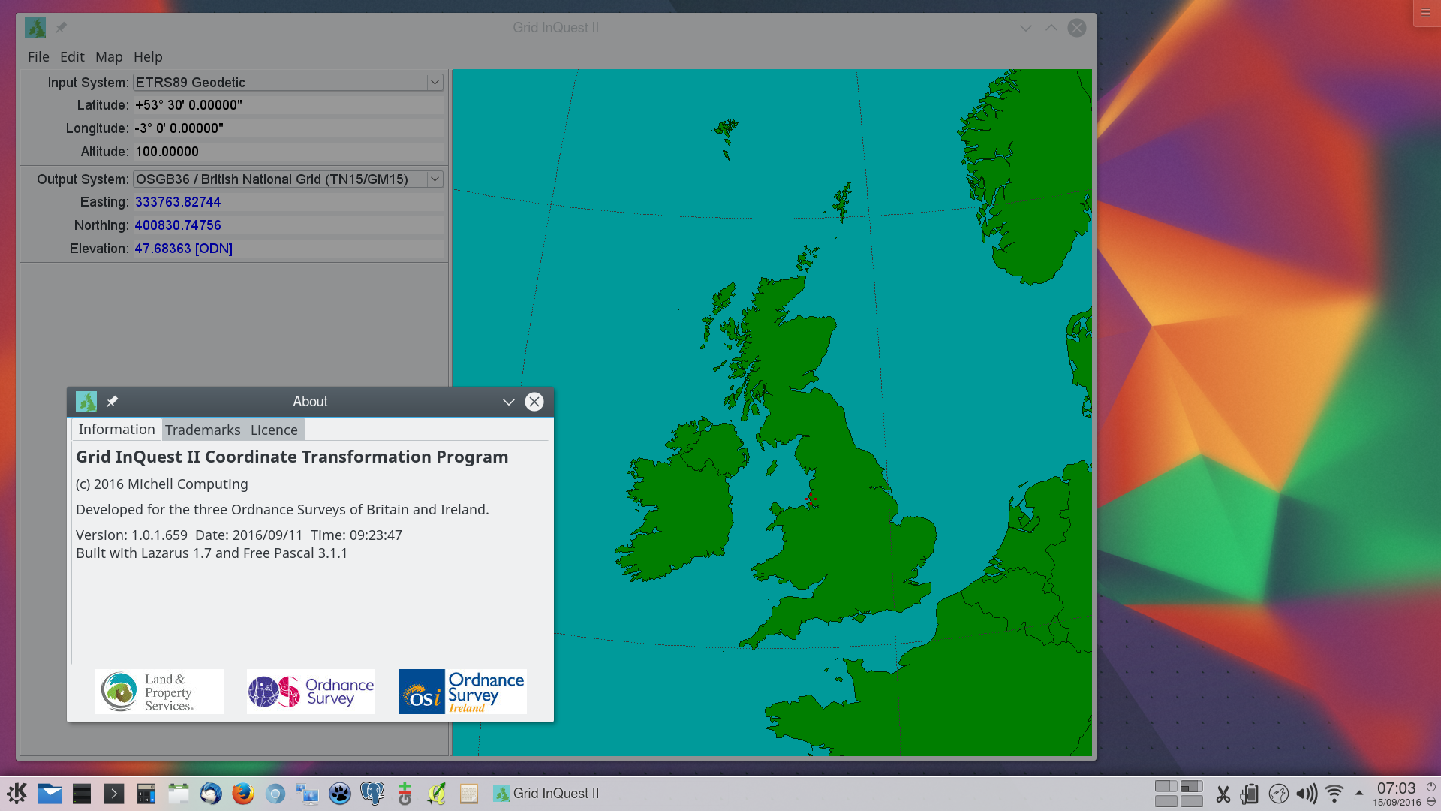The height and width of the screenshot is (811, 1441).
Task: Toggle the pin icon on About dialog
Action: pos(112,402)
